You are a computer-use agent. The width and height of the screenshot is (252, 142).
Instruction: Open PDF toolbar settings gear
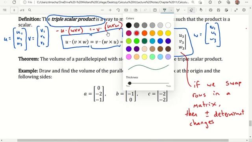coord(244,10)
